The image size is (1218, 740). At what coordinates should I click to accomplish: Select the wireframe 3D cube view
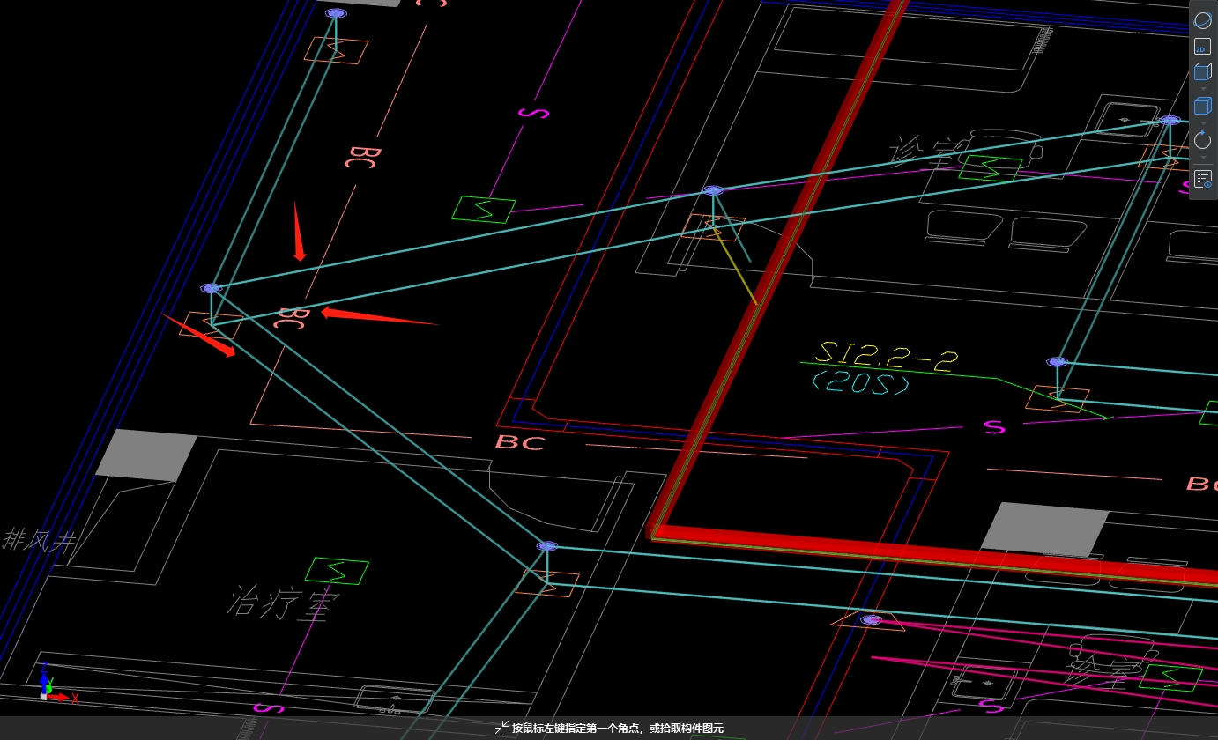[x=1203, y=72]
